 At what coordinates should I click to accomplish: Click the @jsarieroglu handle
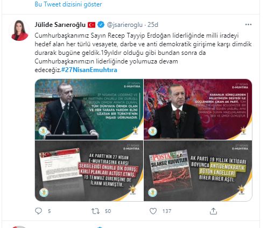coord(124,25)
